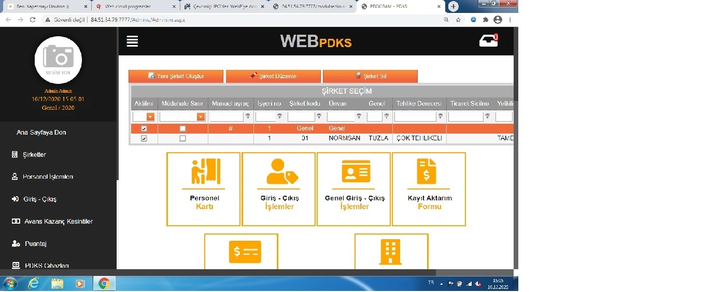This screenshot has height=292, width=708.
Task: Toggle Aktifmi checkbox in the NORMSAN row
Action: point(144,139)
